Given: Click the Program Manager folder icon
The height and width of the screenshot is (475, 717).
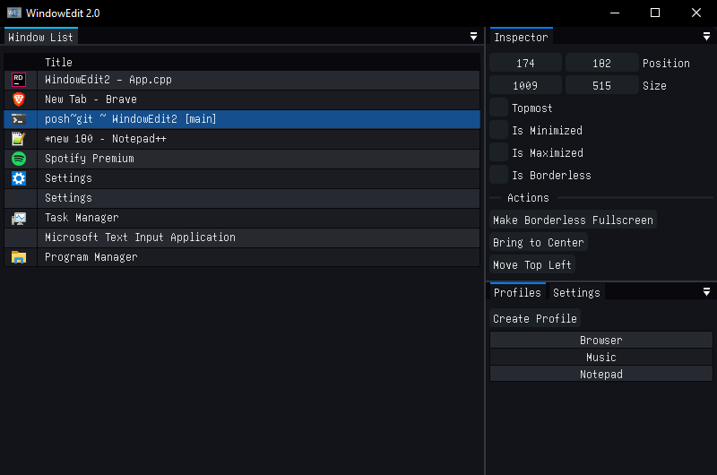Looking at the screenshot, I should 19,257.
